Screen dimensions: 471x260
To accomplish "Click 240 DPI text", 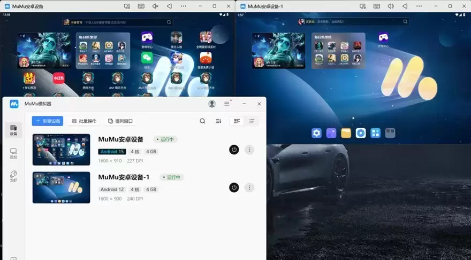I will coord(135,199).
